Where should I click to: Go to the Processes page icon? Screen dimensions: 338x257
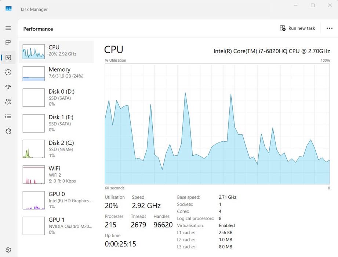8,43
